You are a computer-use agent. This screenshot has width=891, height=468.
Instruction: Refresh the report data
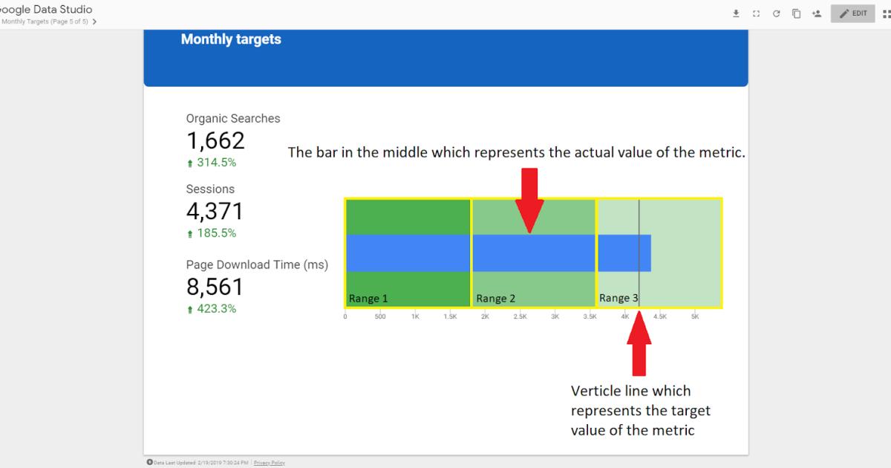tap(775, 13)
